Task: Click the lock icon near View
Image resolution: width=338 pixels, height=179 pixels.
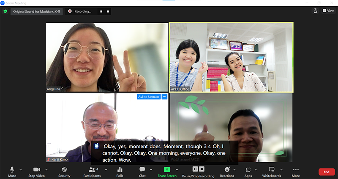Action: point(315,11)
